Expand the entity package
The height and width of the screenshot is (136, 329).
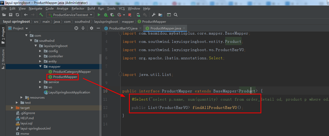tap(40, 61)
